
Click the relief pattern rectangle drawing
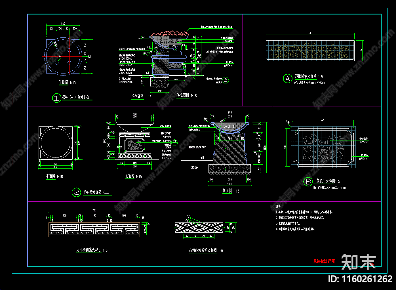click(x=310, y=51)
